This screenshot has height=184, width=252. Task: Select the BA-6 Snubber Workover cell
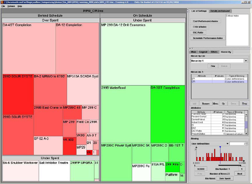pos(20,171)
